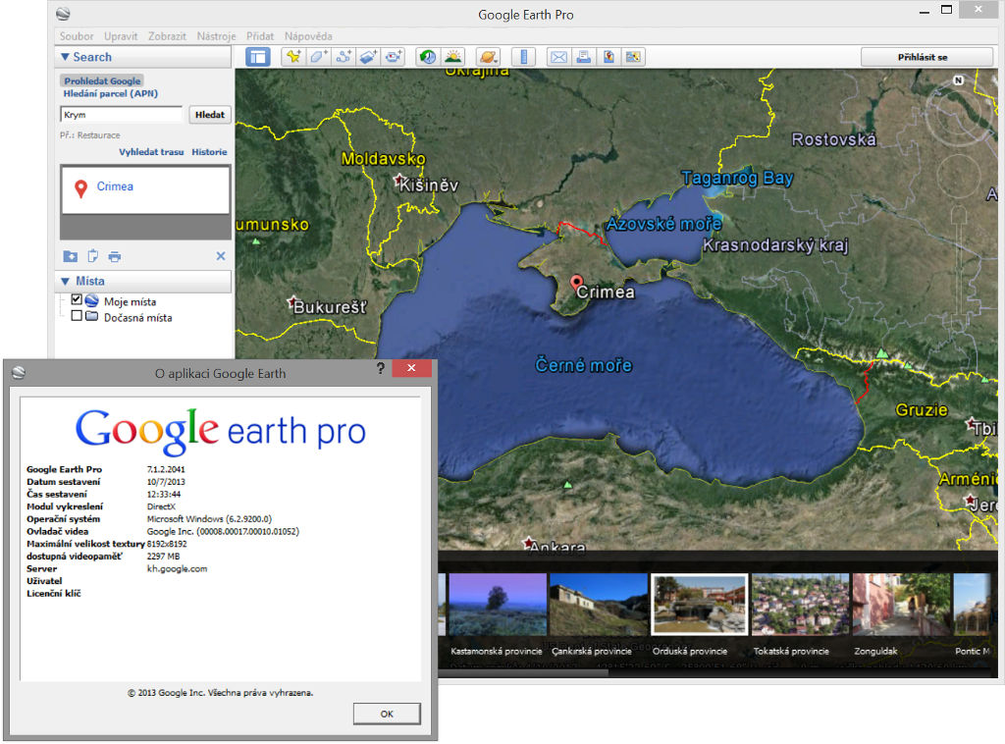Record a tour with camera icon
Image resolution: width=1005 pixels, height=744 pixels.
[x=393, y=57]
